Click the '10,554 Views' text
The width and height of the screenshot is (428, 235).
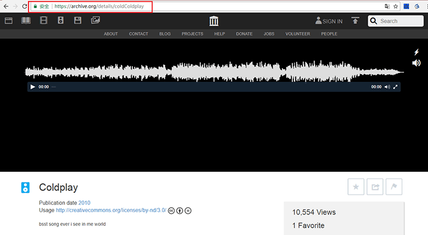pyautogui.click(x=314, y=212)
